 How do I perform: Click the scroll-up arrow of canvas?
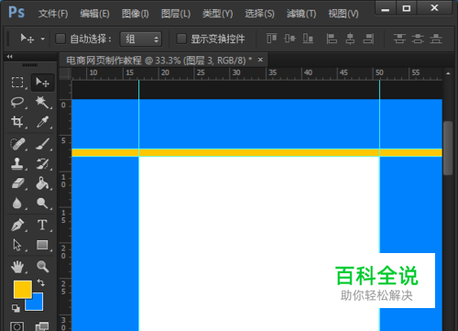tap(448, 73)
